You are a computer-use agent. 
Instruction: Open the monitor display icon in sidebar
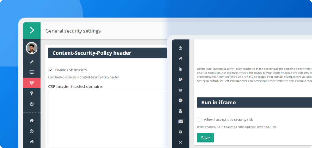tap(32, 72)
